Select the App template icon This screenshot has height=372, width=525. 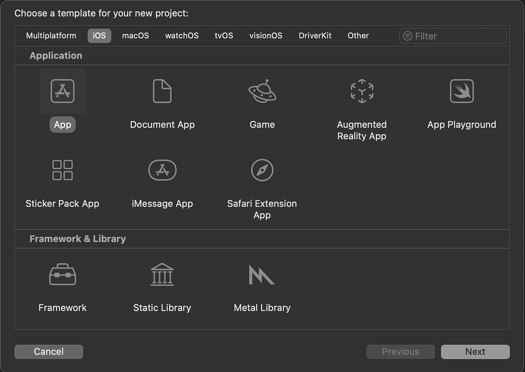click(62, 91)
